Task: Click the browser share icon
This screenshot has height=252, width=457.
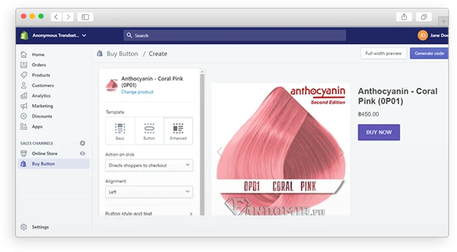Action: (x=404, y=17)
